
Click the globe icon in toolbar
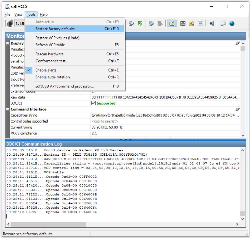pos(232,23)
